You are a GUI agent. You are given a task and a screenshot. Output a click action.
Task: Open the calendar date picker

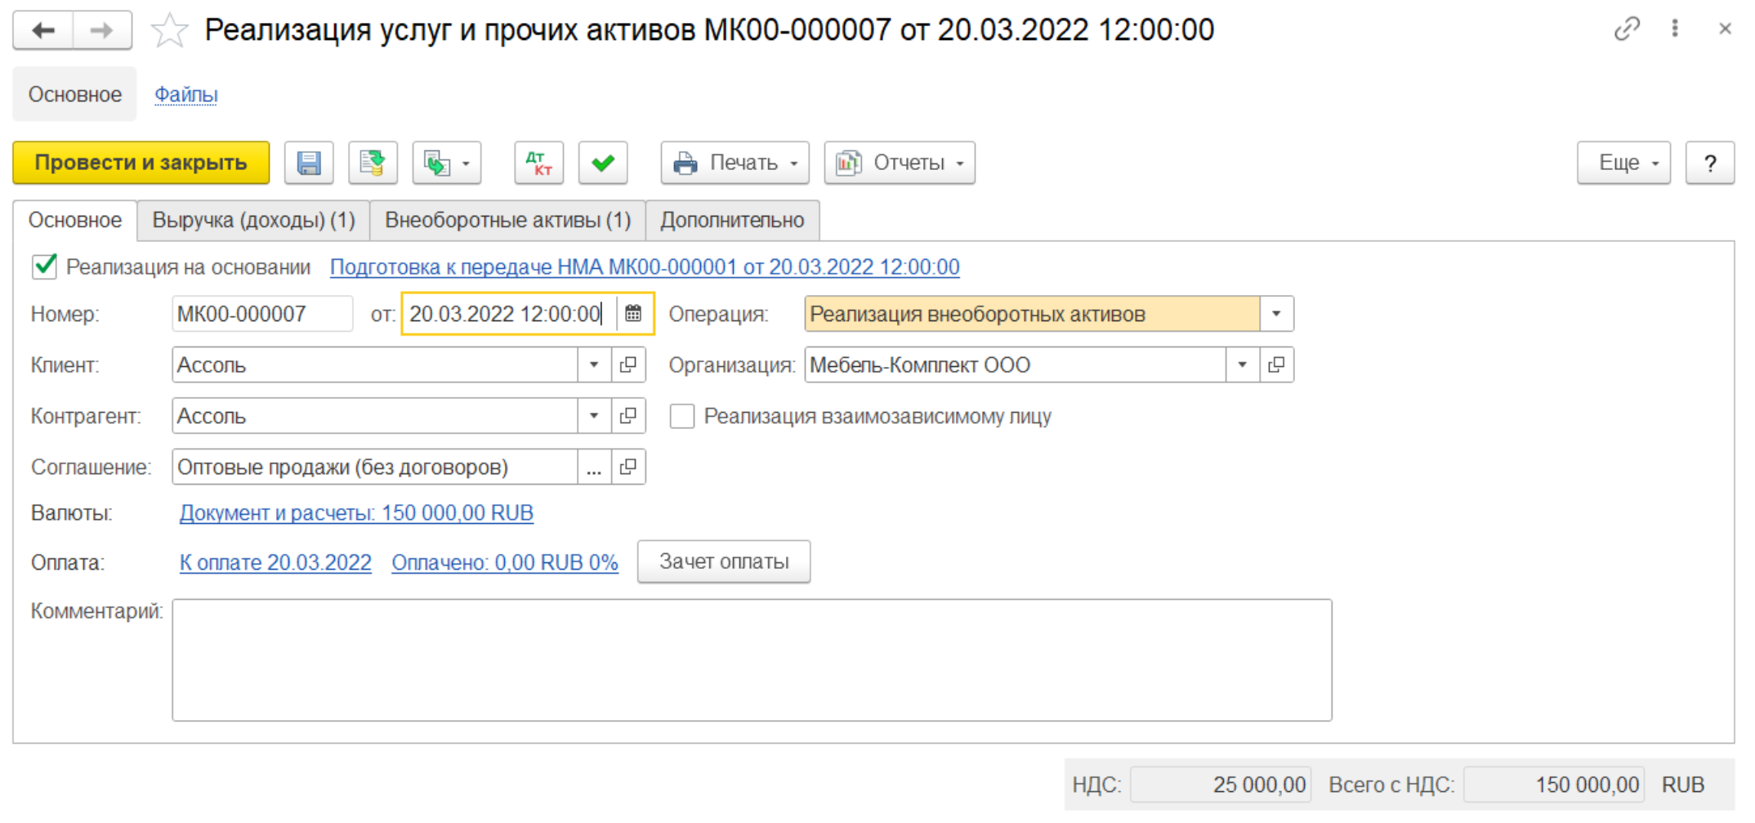point(633,314)
